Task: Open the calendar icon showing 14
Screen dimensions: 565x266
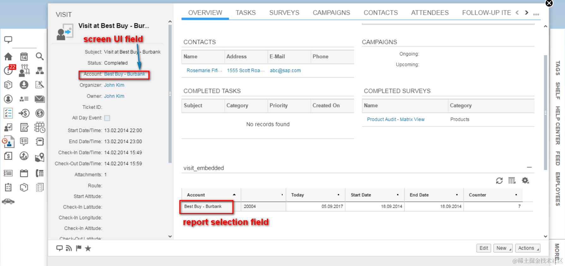Action: click(x=24, y=56)
